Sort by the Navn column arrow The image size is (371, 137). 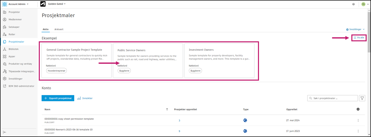tap(167, 109)
